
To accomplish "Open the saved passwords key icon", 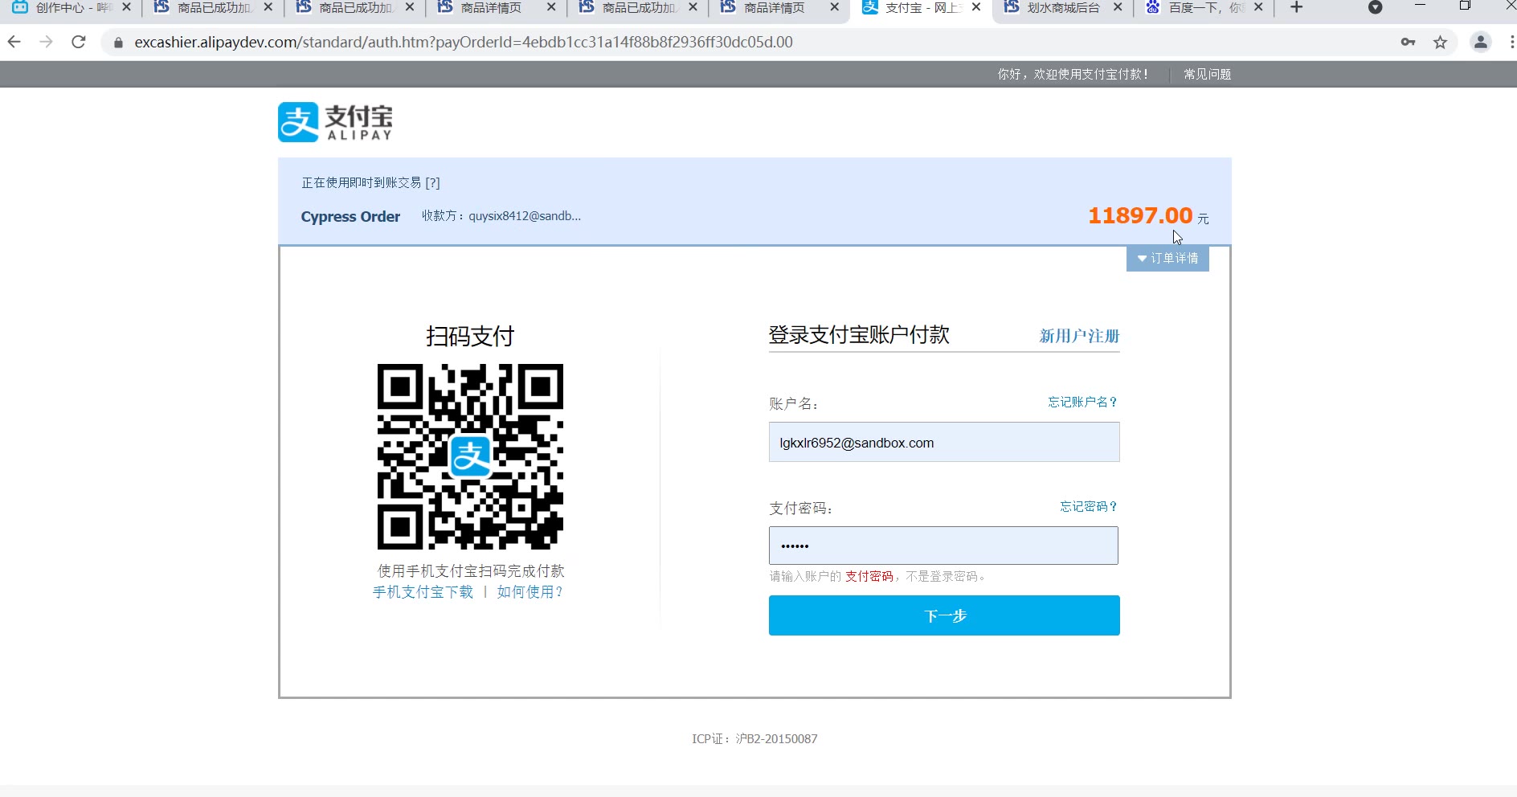I will (x=1408, y=42).
